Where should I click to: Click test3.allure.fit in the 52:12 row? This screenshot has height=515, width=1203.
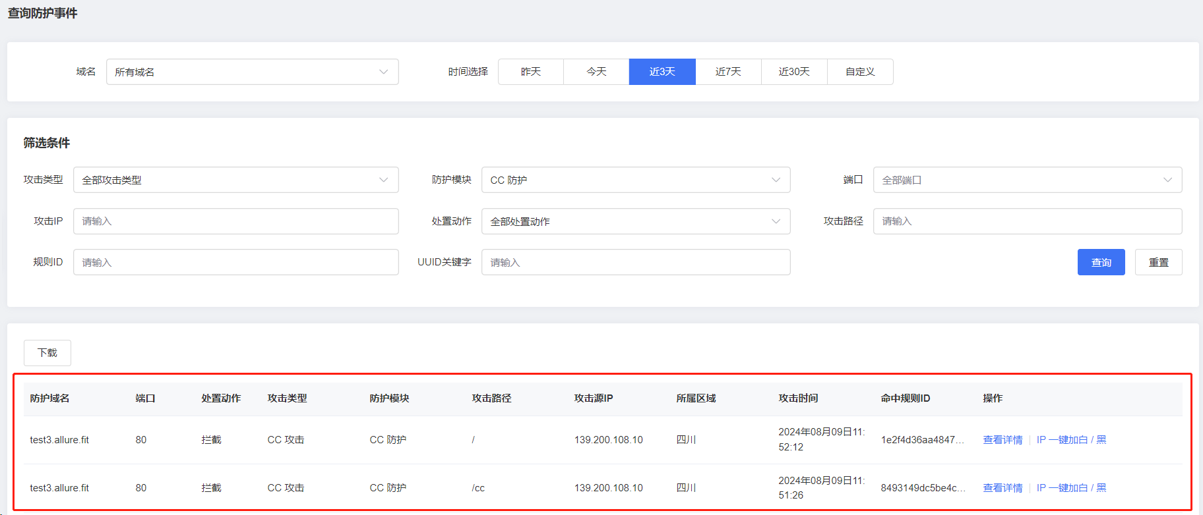click(x=59, y=440)
